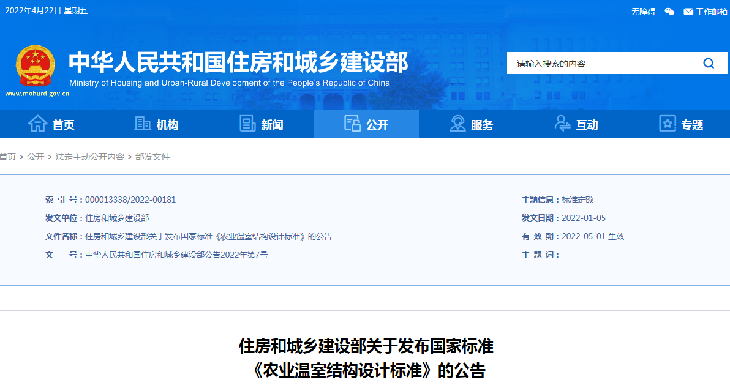Screen dimensions: 730x388
Task: Click the English ministry name subtitle
Action: tap(230, 83)
